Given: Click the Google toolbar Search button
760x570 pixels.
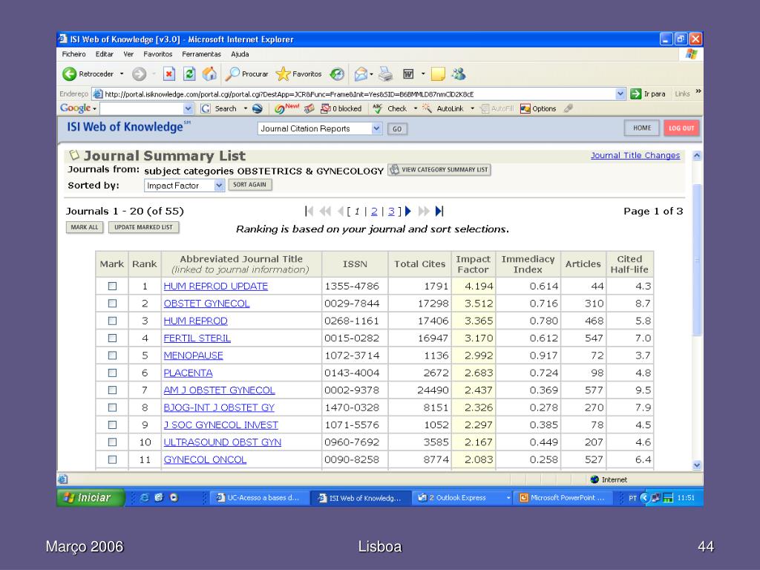Looking at the screenshot, I should point(219,108).
